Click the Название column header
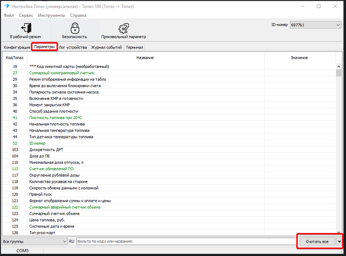346x256 pixels. [145, 57]
